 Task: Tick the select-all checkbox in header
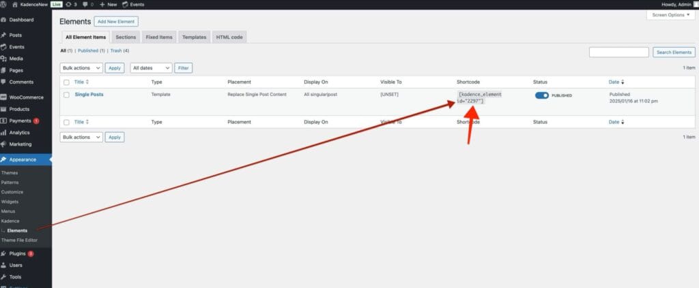66,82
